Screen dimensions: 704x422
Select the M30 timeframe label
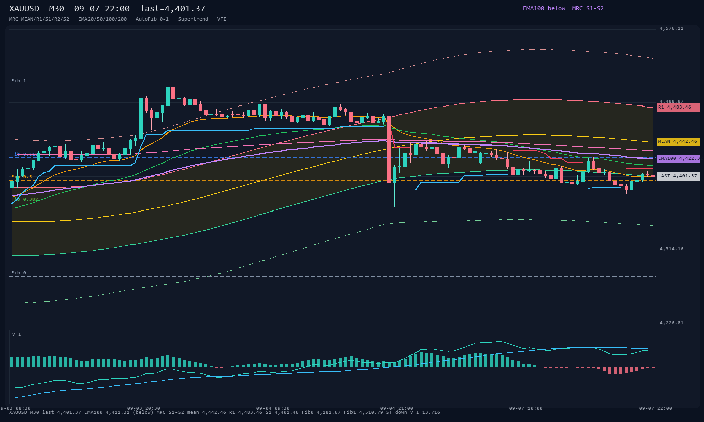tap(57, 8)
